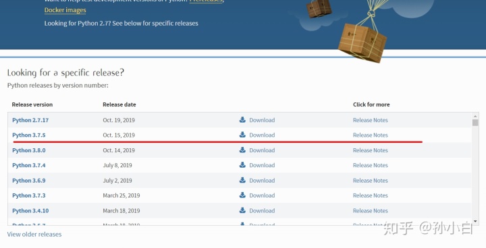Click Download text for Python 3.7.5
486x248 pixels.
(x=262, y=135)
